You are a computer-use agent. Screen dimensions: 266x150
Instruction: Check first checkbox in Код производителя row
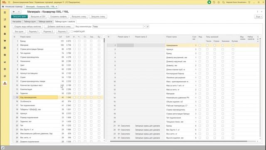point(74,97)
